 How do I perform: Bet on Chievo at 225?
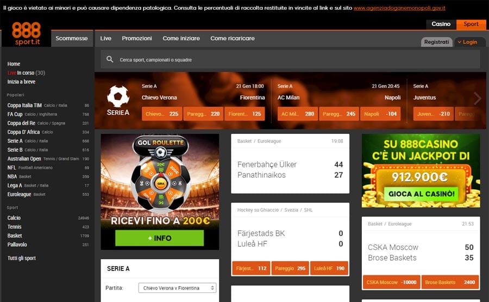pos(162,114)
